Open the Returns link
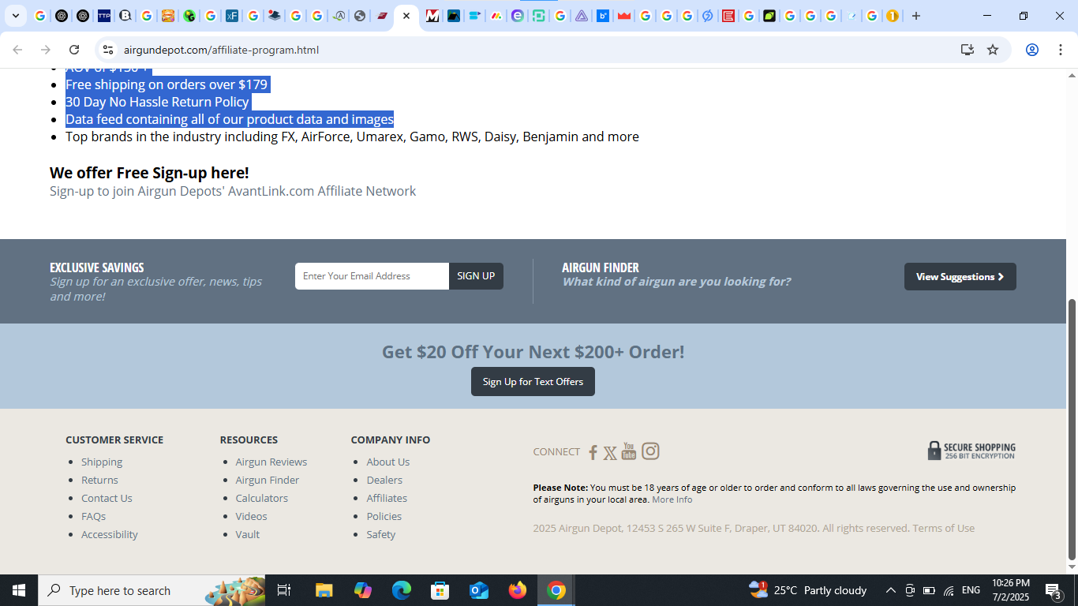This screenshot has width=1078, height=606. (99, 480)
